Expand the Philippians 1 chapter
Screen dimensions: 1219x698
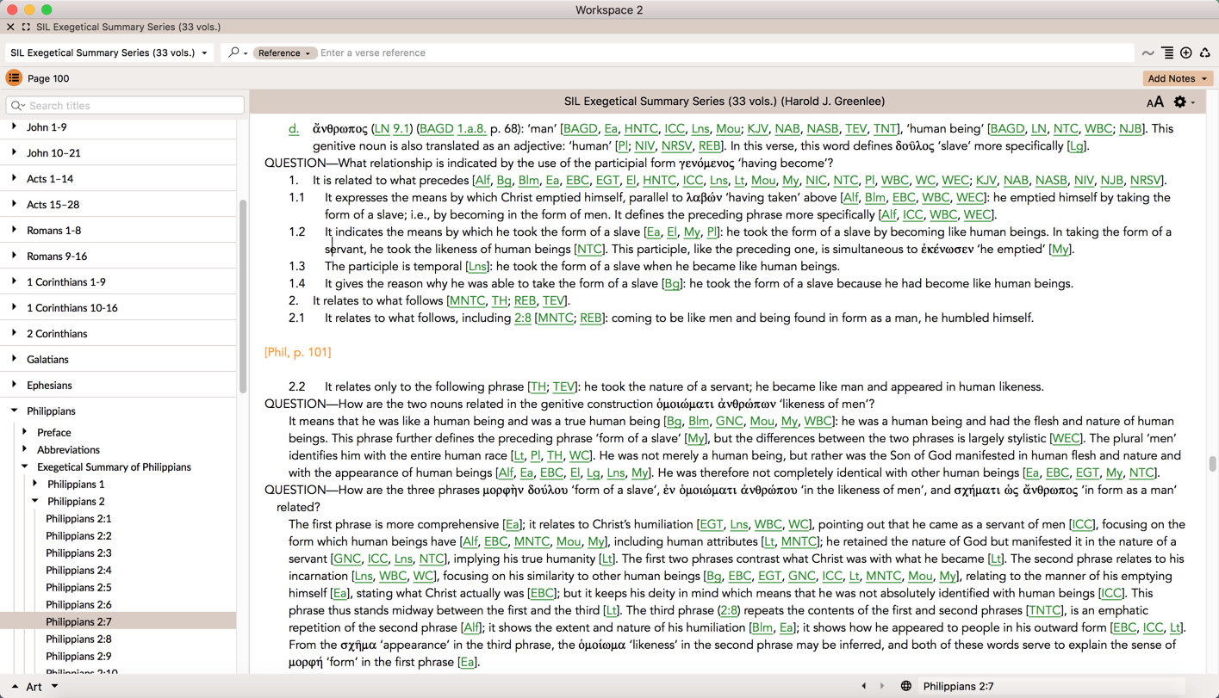pyautogui.click(x=35, y=485)
